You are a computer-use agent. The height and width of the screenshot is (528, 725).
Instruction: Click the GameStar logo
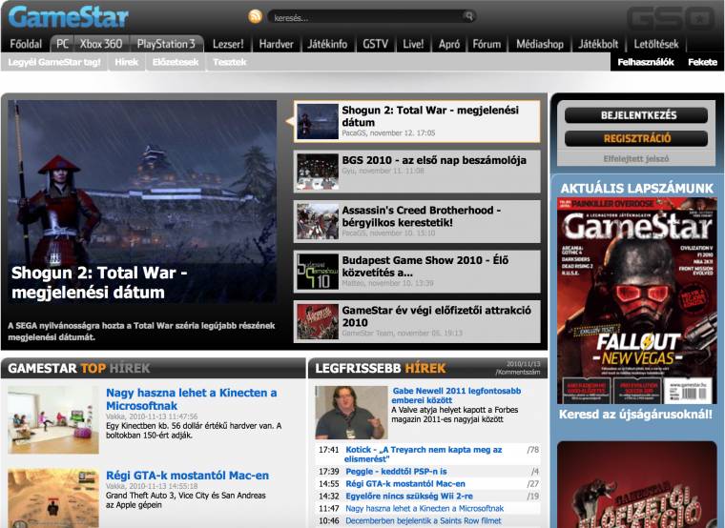pos(69,17)
